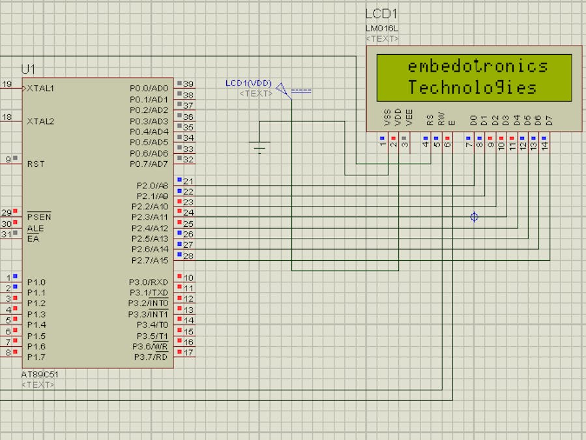
Task: Select the <TEXT> label under LCD1
Action: click(380, 38)
